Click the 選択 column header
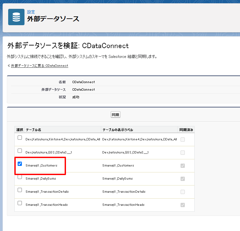The width and height of the screenshot is (240, 231). click(x=20, y=130)
